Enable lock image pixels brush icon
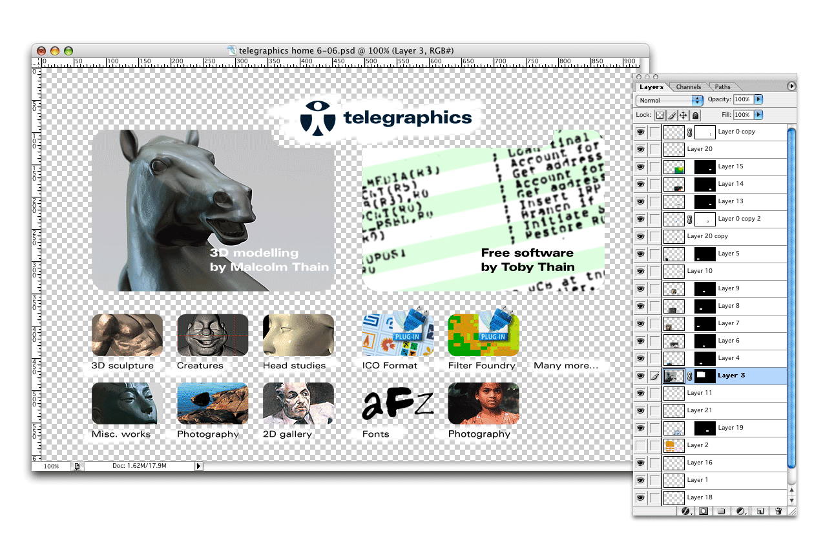The height and width of the screenshot is (560, 823). pos(672,115)
